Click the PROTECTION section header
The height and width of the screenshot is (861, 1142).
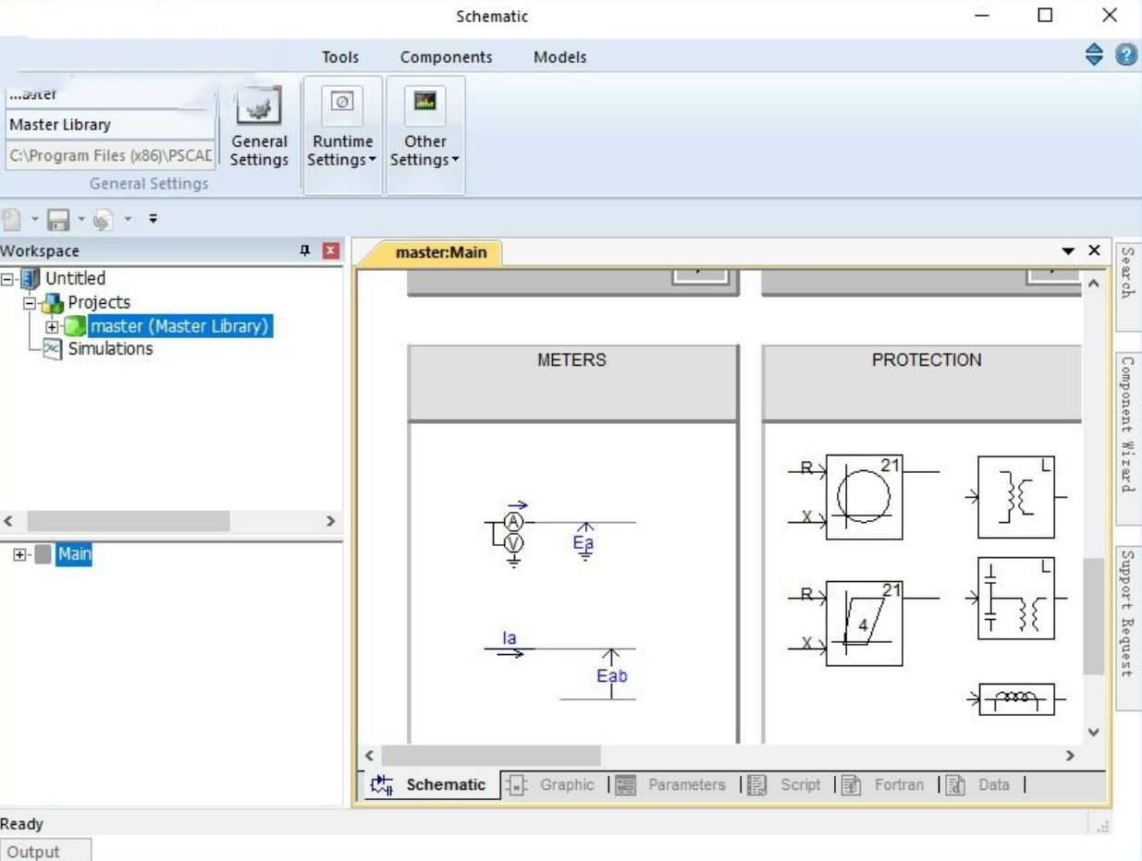(922, 382)
